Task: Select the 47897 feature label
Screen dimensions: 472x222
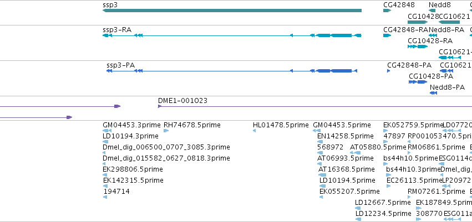Action: point(394,136)
